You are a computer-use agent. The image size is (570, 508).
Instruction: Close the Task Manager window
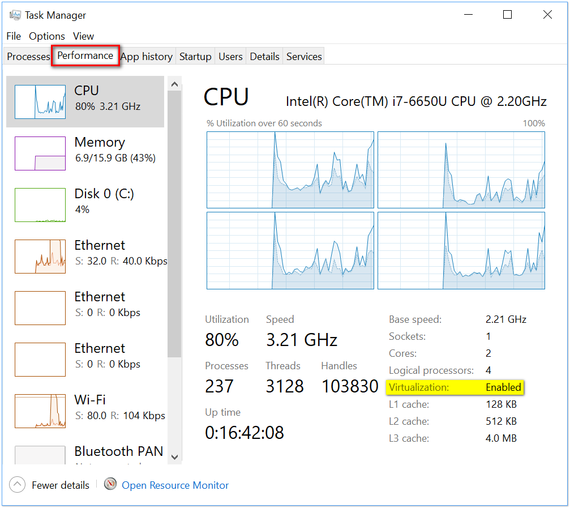(x=547, y=15)
